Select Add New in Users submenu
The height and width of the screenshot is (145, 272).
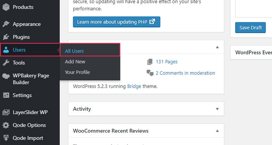click(75, 62)
